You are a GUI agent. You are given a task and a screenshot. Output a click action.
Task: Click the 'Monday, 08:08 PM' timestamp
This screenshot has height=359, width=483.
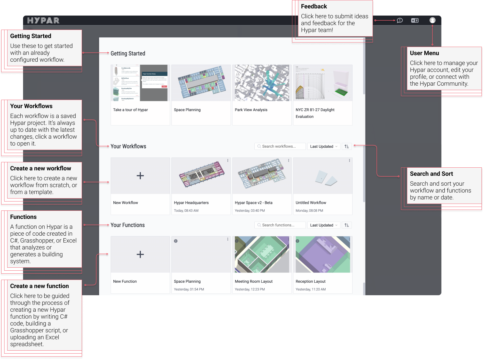(309, 211)
